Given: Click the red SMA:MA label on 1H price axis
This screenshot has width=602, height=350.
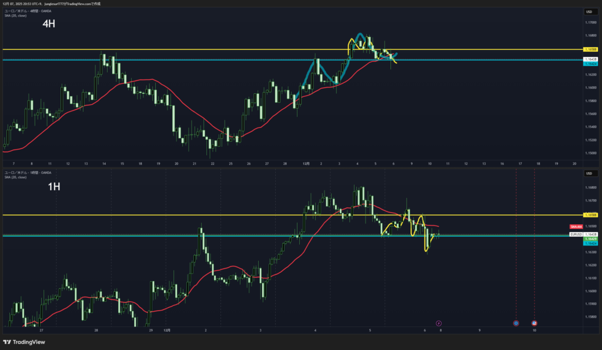Looking at the screenshot, I should coord(576,227).
